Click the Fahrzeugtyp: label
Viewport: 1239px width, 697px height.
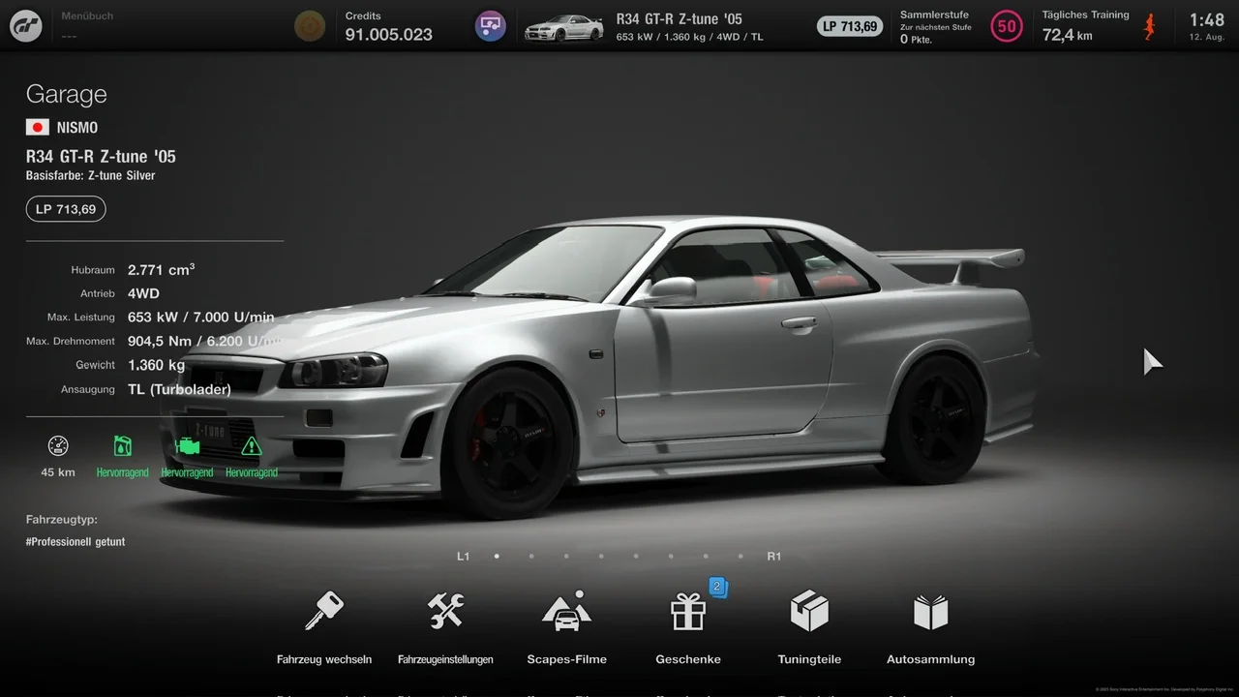coord(62,520)
